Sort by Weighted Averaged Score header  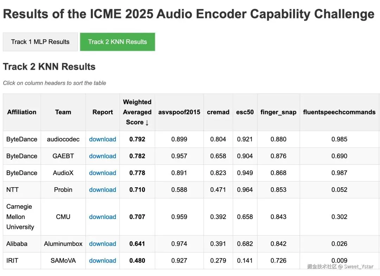click(137, 112)
